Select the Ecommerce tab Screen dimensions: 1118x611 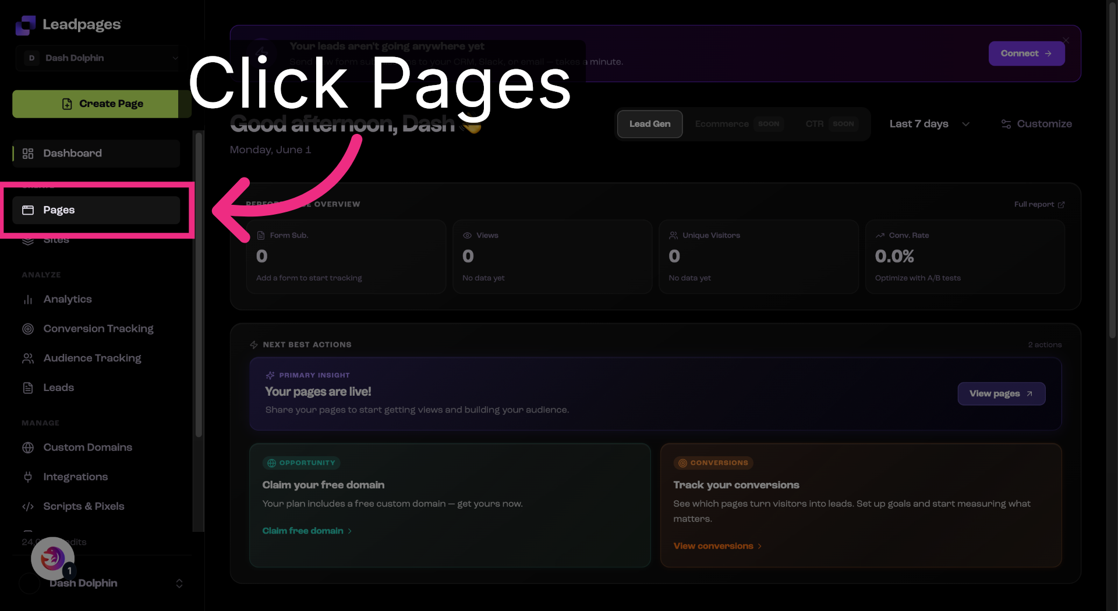click(739, 124)
